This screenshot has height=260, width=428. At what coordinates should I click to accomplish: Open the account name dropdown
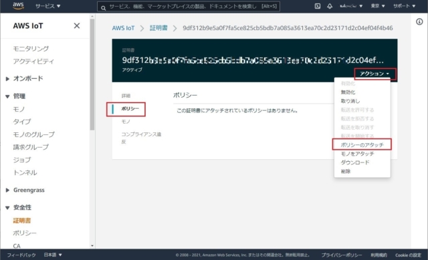(351, 6)
